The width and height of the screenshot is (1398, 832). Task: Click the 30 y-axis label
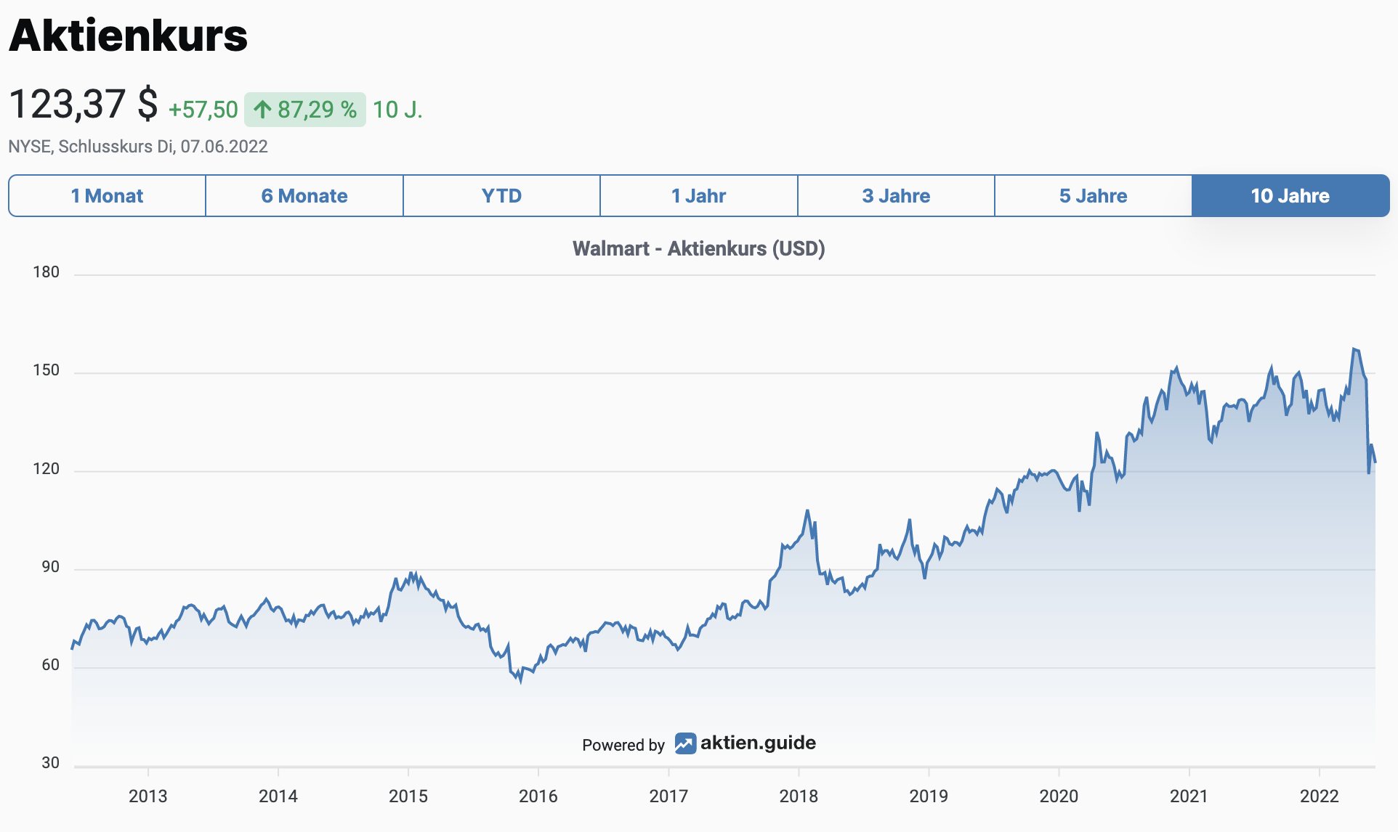coord(50,763)
